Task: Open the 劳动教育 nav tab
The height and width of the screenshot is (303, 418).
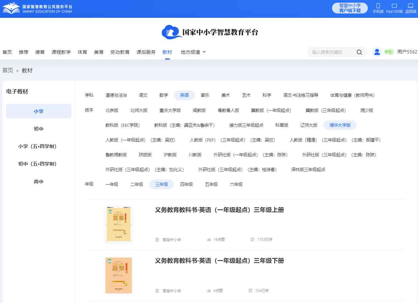Action: tap(120, 52)
